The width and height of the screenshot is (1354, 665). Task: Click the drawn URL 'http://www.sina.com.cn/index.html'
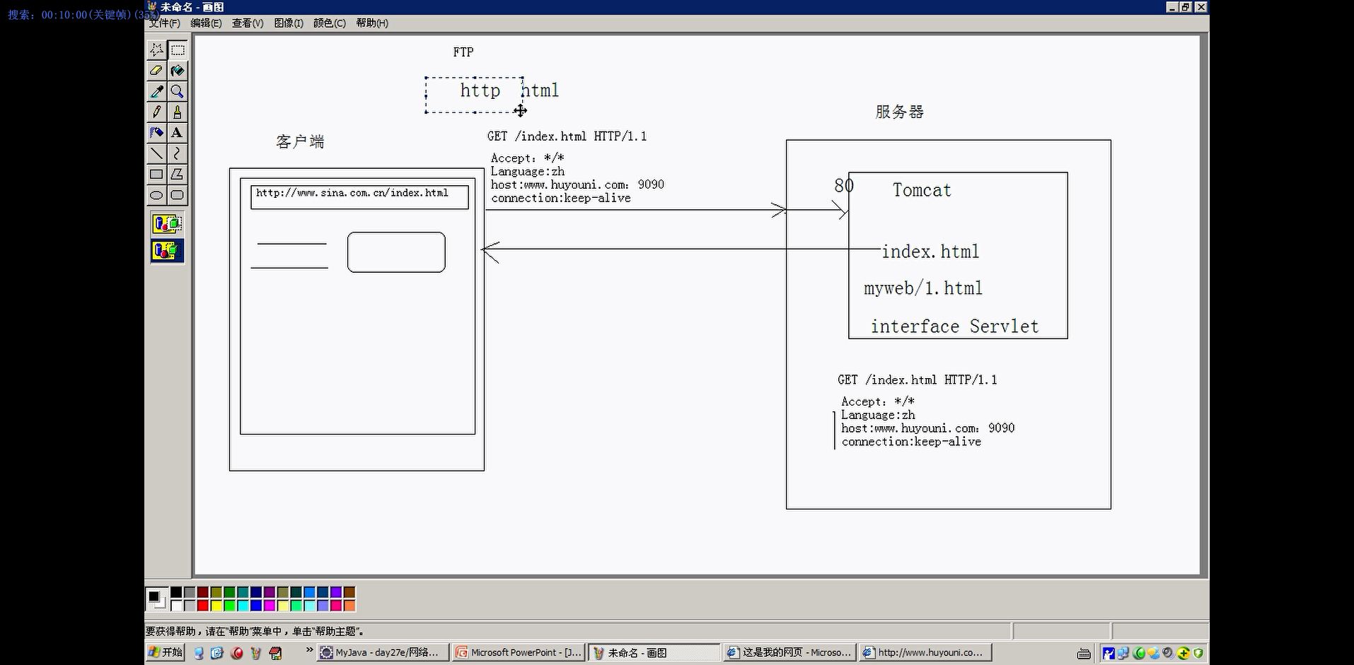pos(352,193)
